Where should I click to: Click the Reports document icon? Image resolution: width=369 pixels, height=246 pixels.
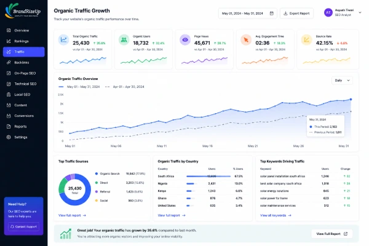[9, 127]
